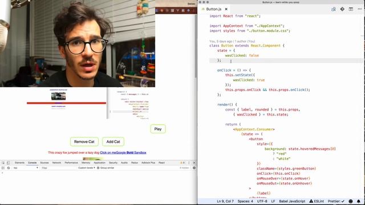Click the Remove Cat button
The width and height of the screenshot is (365, 205).
pyautogui.click(x=84, y=142)
